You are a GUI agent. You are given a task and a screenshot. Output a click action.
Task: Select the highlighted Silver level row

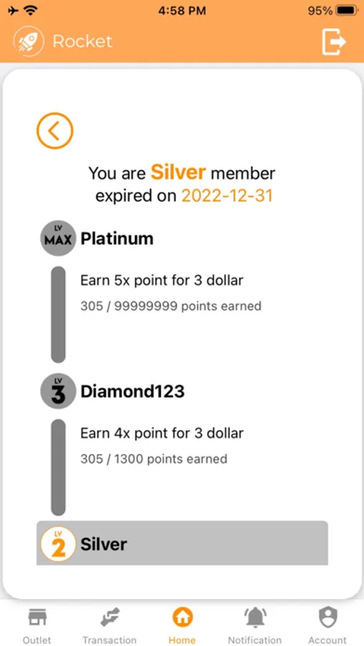point(182,543)
